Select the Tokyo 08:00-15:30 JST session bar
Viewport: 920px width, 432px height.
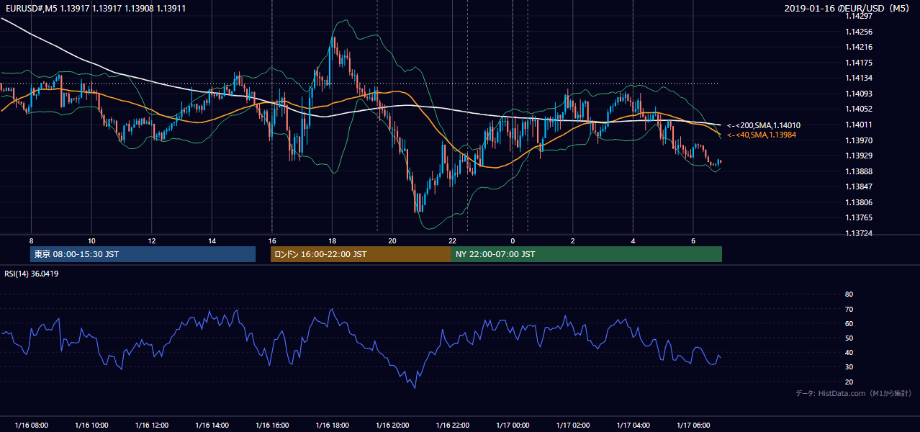pyautogui.click(x=143, y=254)
